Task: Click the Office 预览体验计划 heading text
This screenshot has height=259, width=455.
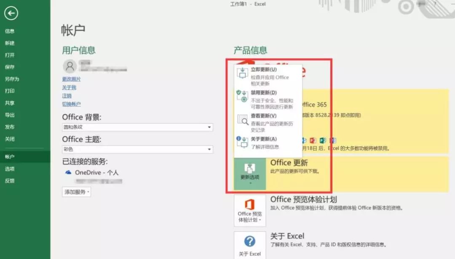Action: pyautogui.click(x=303, y=199)
